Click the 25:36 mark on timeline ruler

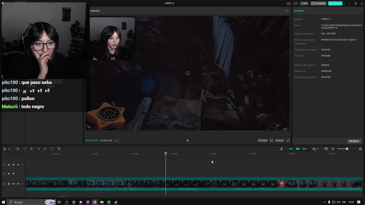pos(214,154)
